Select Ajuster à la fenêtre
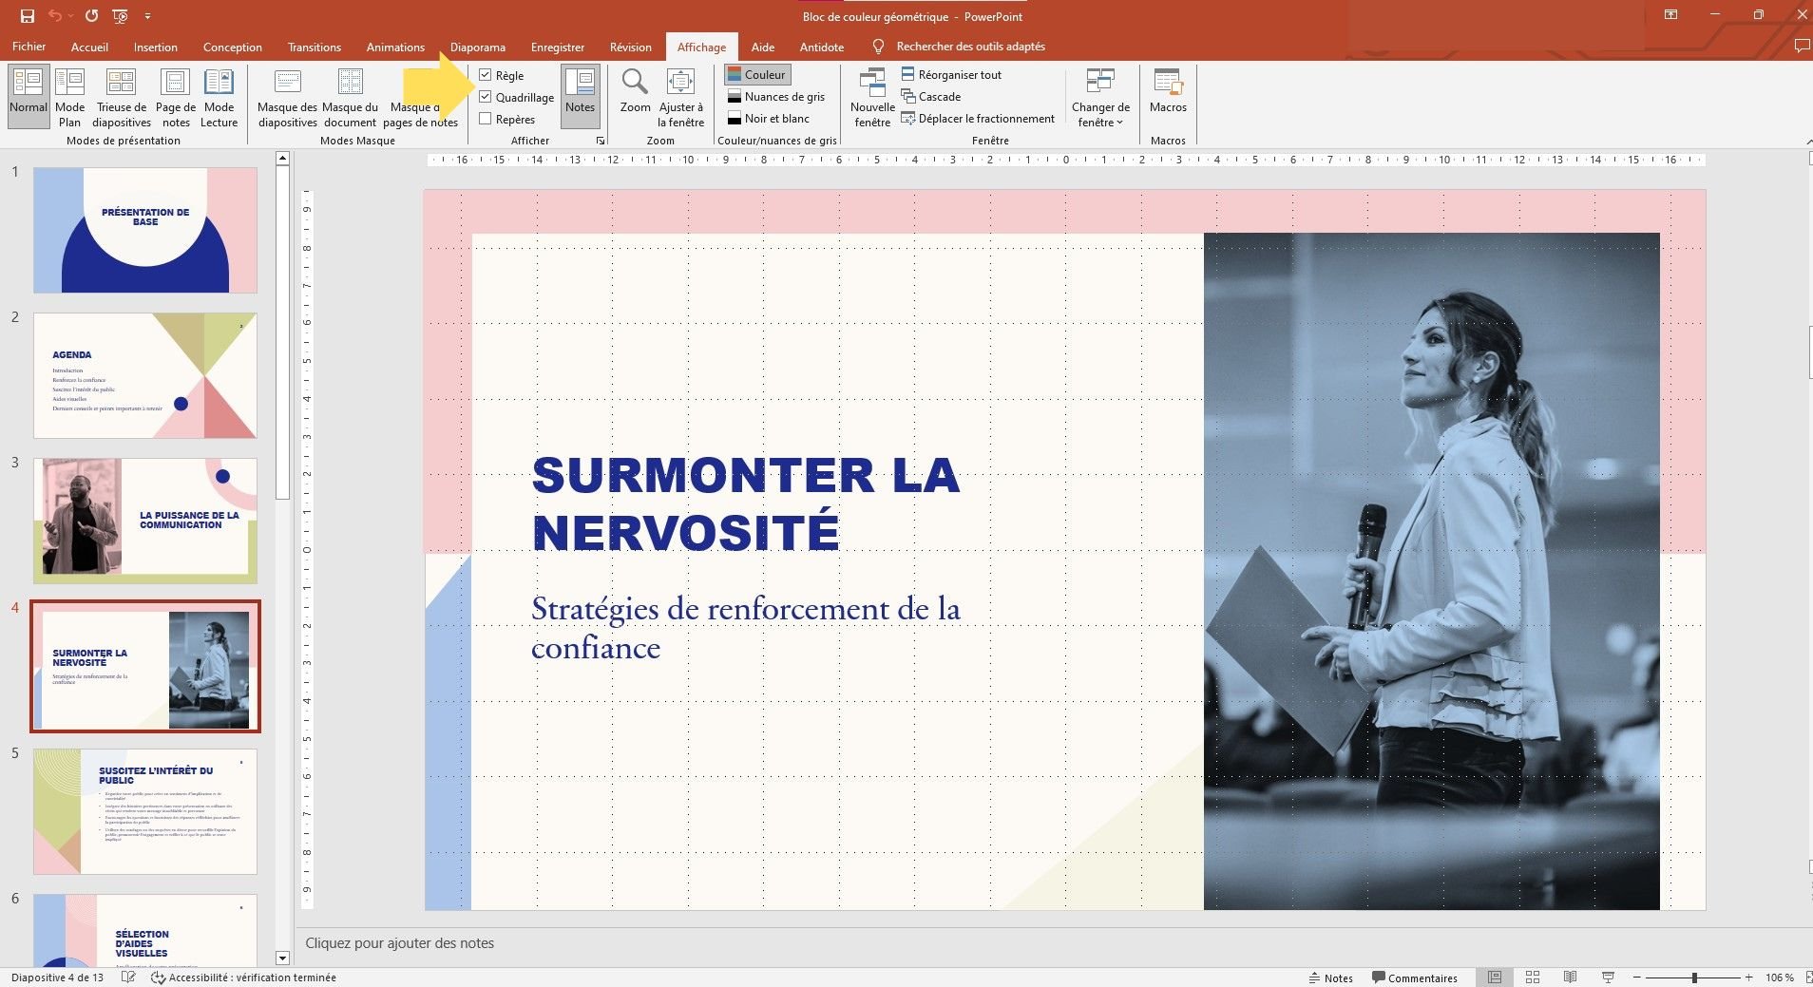 point(680,95)
